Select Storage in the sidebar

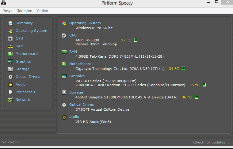pyautogui.click(x=22, y=69)
